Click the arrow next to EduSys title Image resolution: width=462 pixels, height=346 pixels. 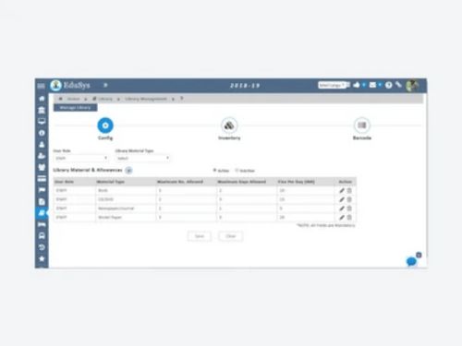pyautogui.click(x=105, y=85)
